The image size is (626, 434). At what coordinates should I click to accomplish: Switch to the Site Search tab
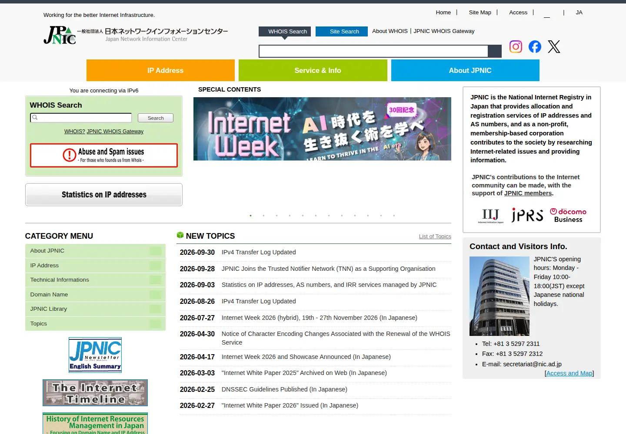(342, 32)
